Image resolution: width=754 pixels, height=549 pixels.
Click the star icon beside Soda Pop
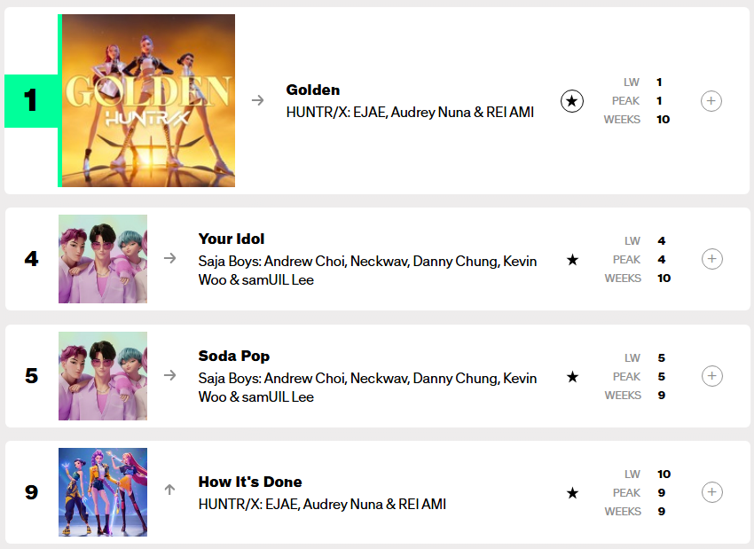pos(572,377)
